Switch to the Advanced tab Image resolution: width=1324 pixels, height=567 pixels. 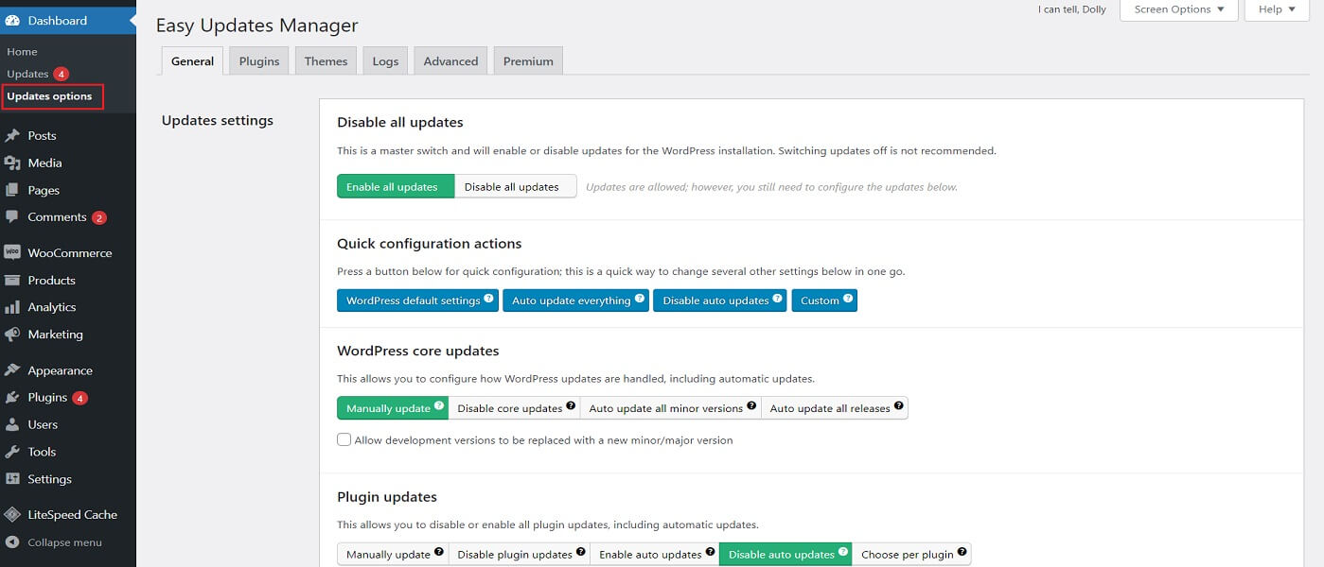coord(450,60)
